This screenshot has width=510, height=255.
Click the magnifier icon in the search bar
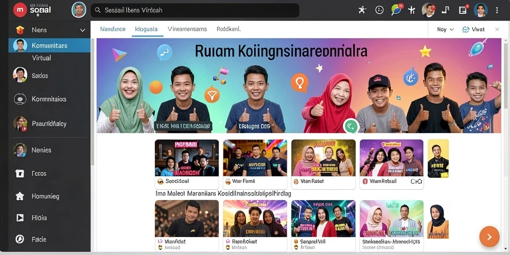pos(98,10)
